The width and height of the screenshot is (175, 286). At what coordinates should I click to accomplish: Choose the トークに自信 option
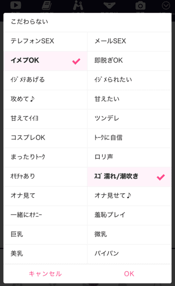(x=129, y=138)
